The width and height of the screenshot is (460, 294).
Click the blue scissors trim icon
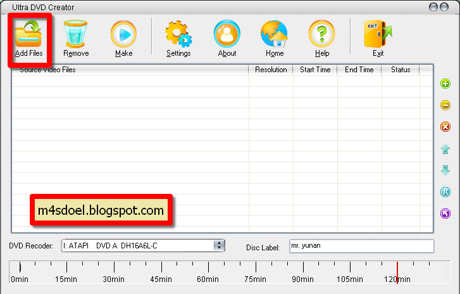[x=445, y=192]
